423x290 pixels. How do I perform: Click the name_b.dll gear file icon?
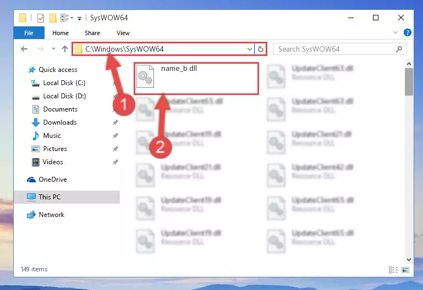tap(145, 76)
